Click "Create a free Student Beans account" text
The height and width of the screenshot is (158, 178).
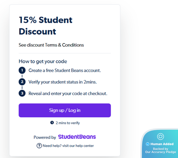65,70
